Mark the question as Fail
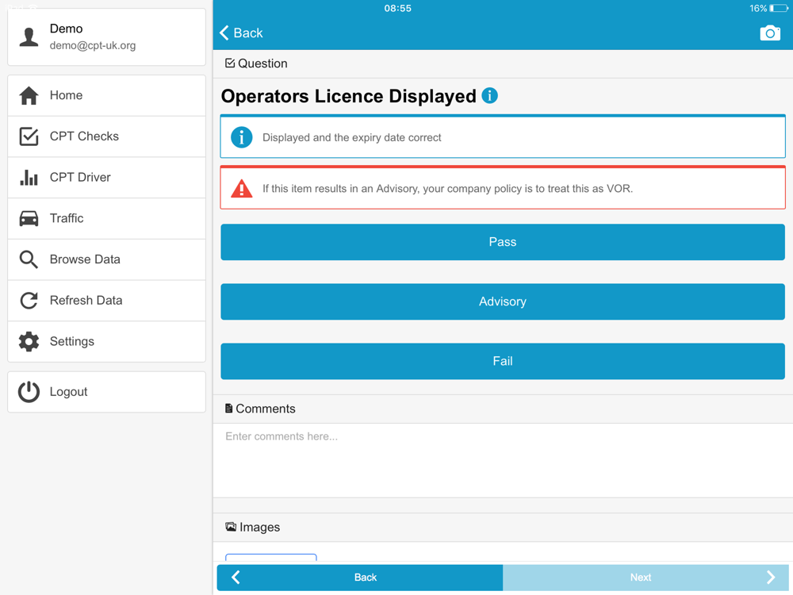 (502, 361)
